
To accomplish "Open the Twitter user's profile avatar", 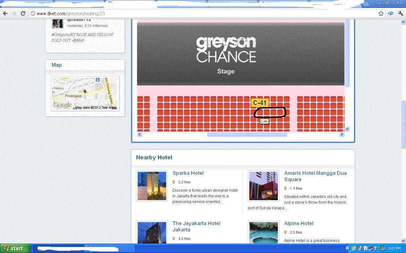I will (x=57, y=23).
